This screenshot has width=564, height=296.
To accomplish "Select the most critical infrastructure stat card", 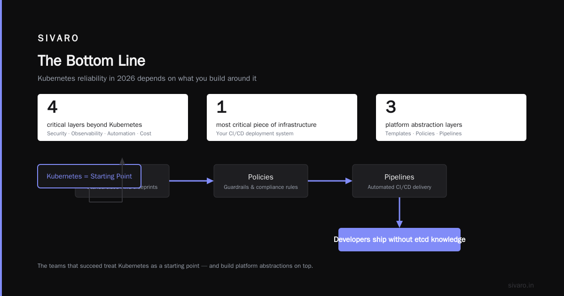I will click(x=282, y=117).
